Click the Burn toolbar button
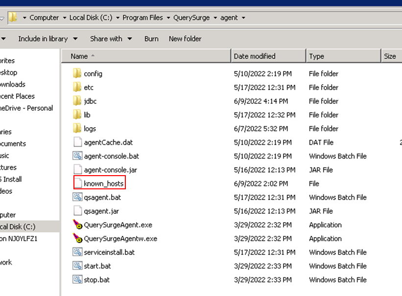This screenshot has width=402, height=296. coord(151,39)
